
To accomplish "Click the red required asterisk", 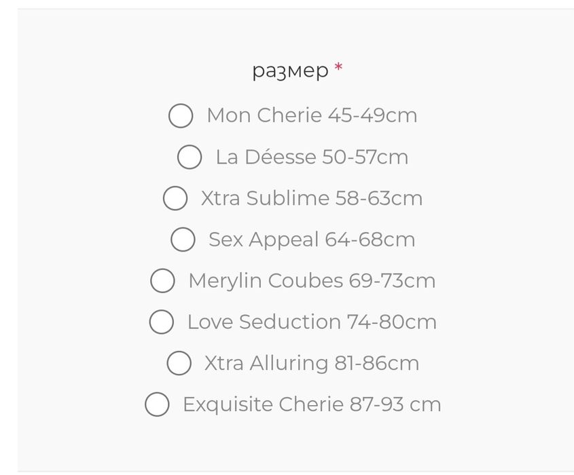I will [338, 69].
